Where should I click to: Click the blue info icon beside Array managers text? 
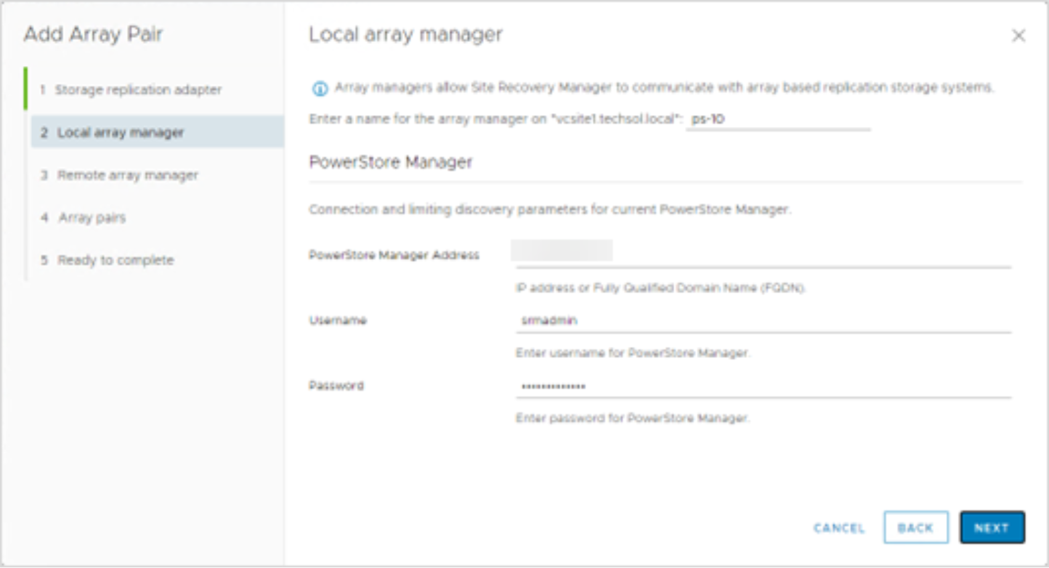(x=320, y=89)
